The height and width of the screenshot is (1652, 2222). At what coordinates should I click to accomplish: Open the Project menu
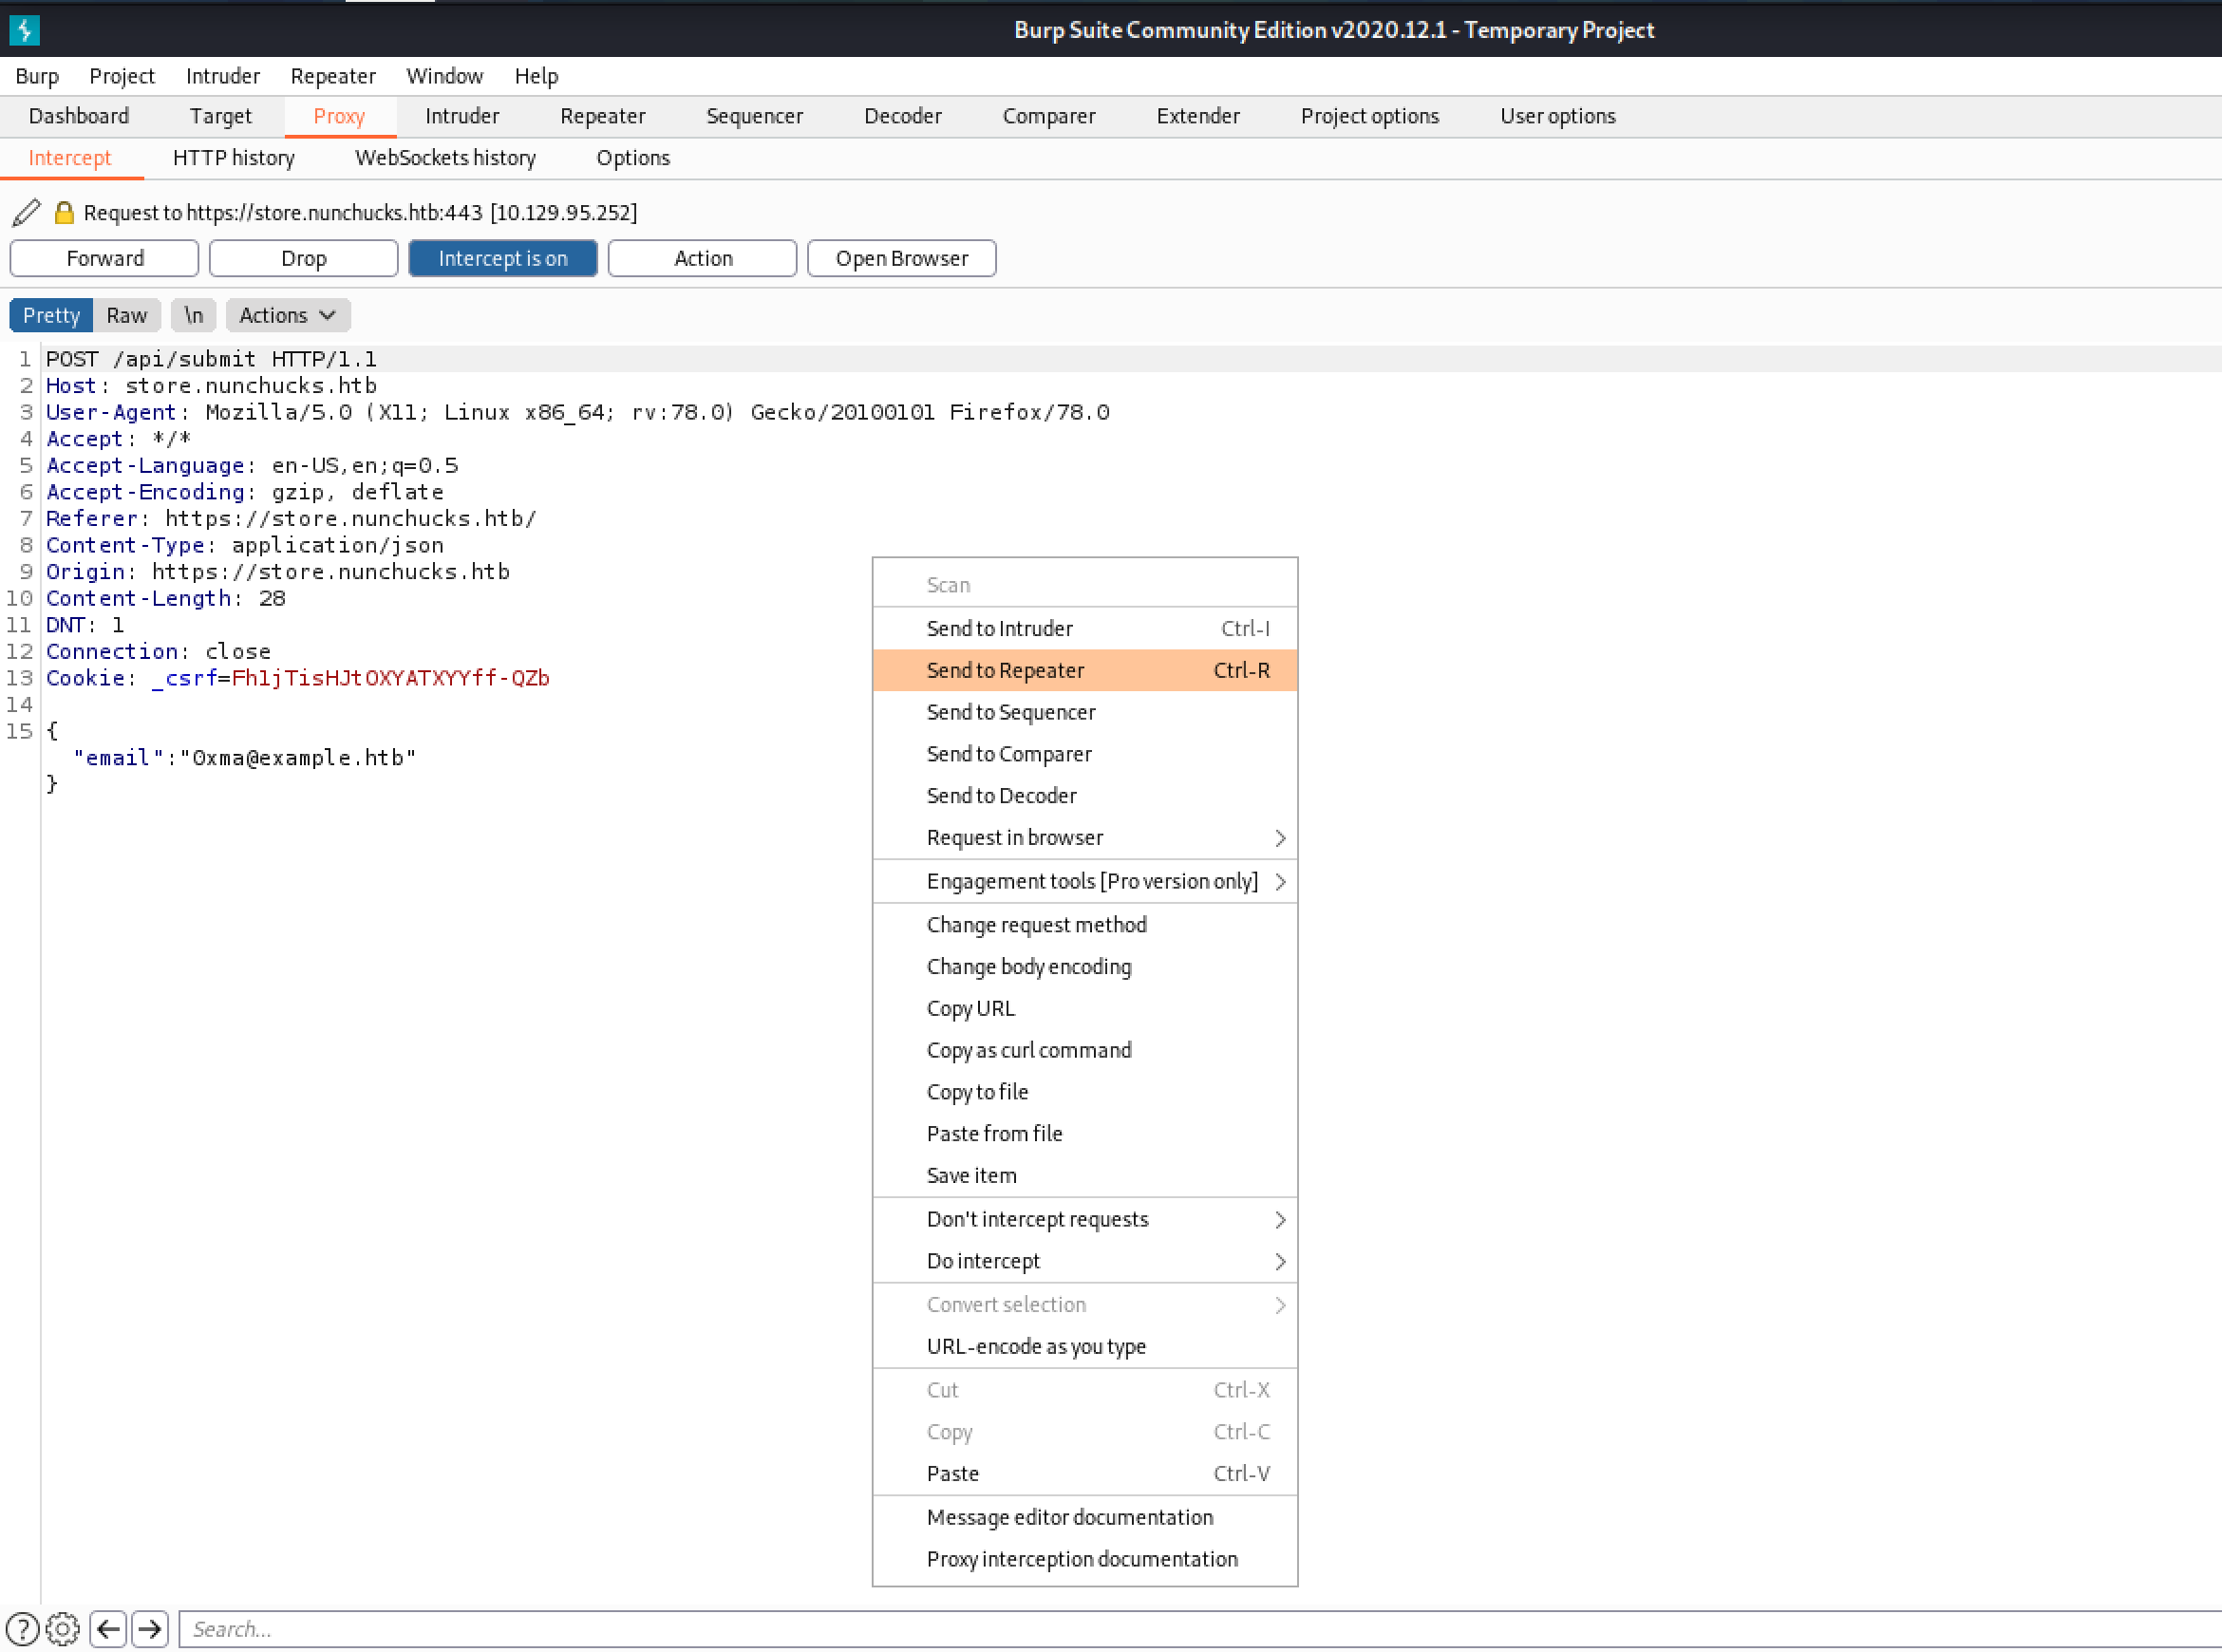pyautogui.click(x=122, y=76)
